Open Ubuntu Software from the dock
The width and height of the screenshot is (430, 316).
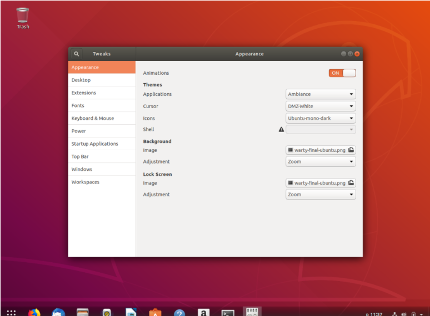coord(155,312)
